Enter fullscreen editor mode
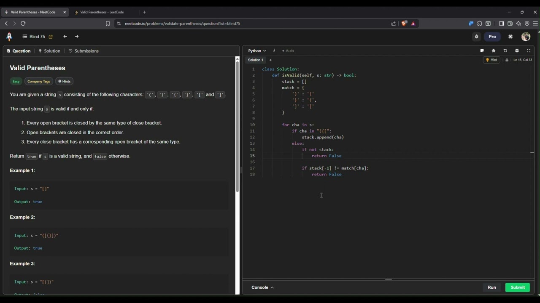The image size is (540, 303). 529,50
